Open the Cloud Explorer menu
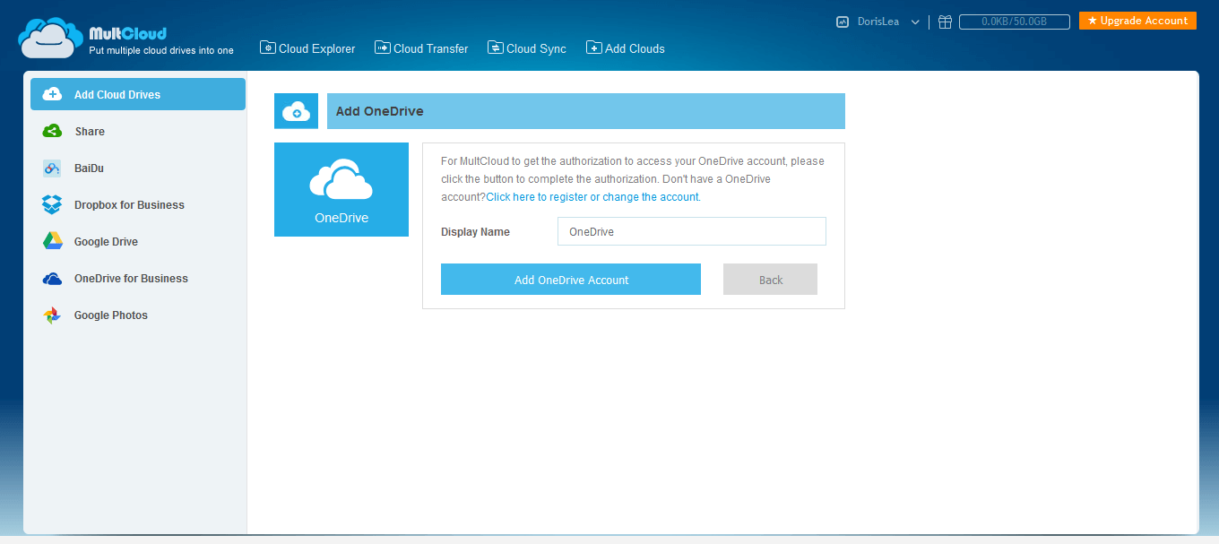The height and width of the screenshot is (544, 1219). (x=307, y=48)
